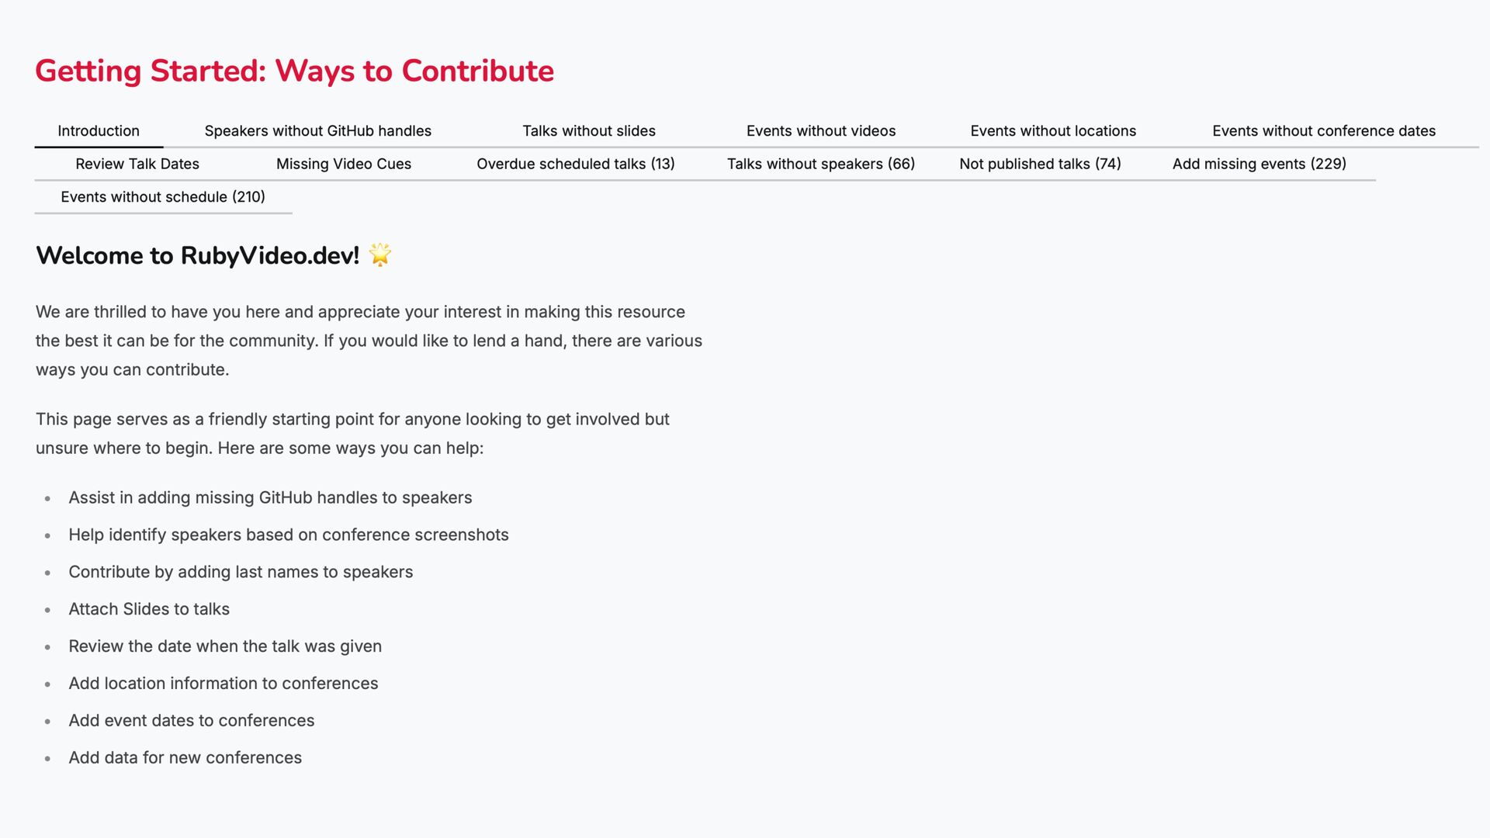Click 'Attach Slides to talks' list item

coord(149,609)
